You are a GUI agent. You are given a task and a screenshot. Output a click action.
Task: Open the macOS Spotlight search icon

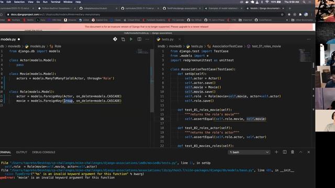tap(304, 2)
